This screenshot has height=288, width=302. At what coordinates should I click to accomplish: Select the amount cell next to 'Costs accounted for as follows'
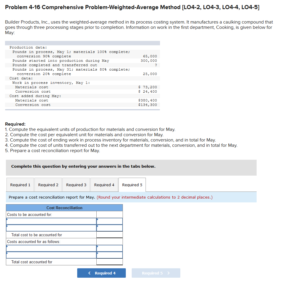(109, 241)
